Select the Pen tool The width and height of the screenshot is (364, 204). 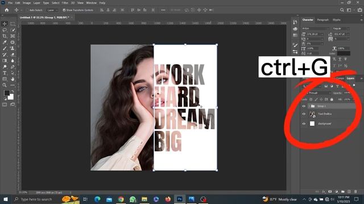tap(13, 67)
